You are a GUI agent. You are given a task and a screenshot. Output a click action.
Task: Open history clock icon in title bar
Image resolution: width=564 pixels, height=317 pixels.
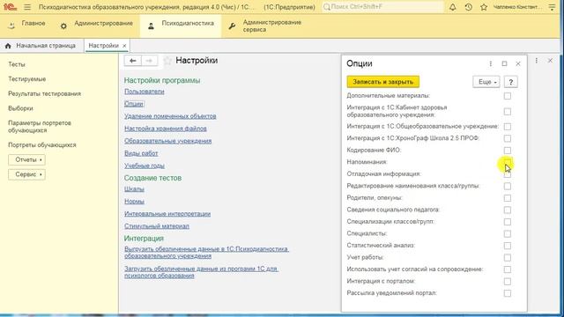pyautogui.click(x=468, y=7)
